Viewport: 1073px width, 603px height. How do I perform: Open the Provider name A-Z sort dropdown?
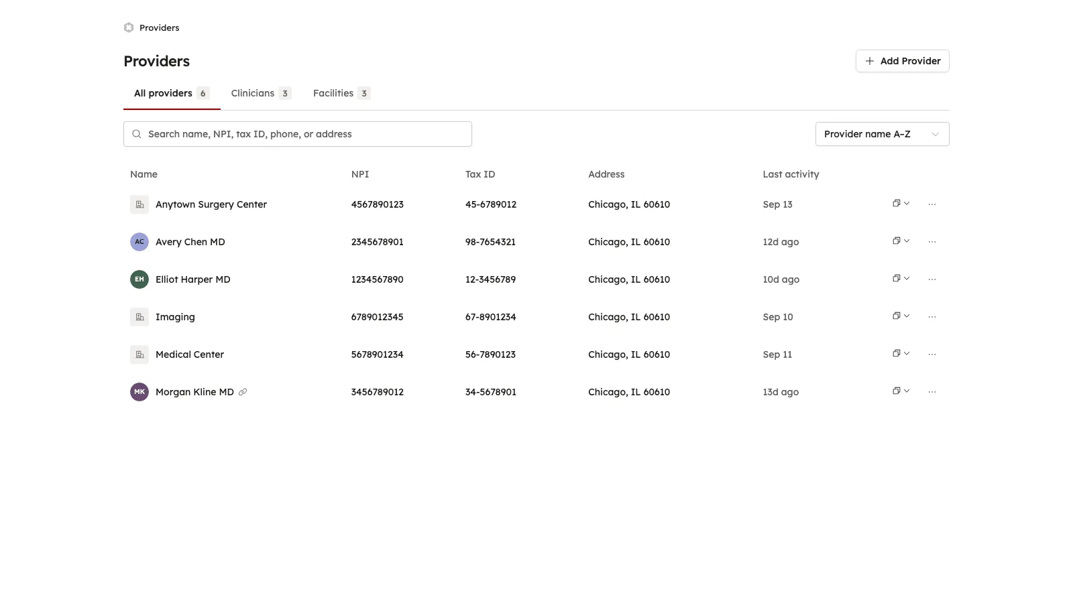coord(882,134)
